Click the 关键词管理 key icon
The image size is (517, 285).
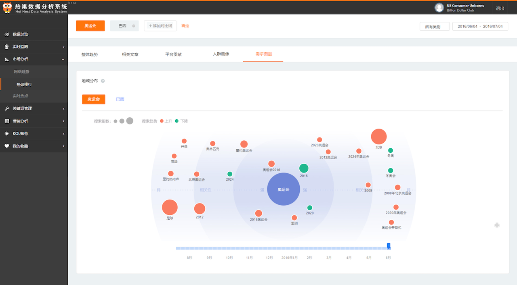[x=7, y=108]
